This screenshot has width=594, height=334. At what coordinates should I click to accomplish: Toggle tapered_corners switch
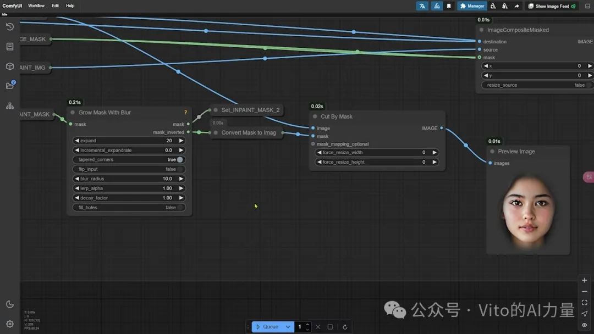(x=179, y=160)
